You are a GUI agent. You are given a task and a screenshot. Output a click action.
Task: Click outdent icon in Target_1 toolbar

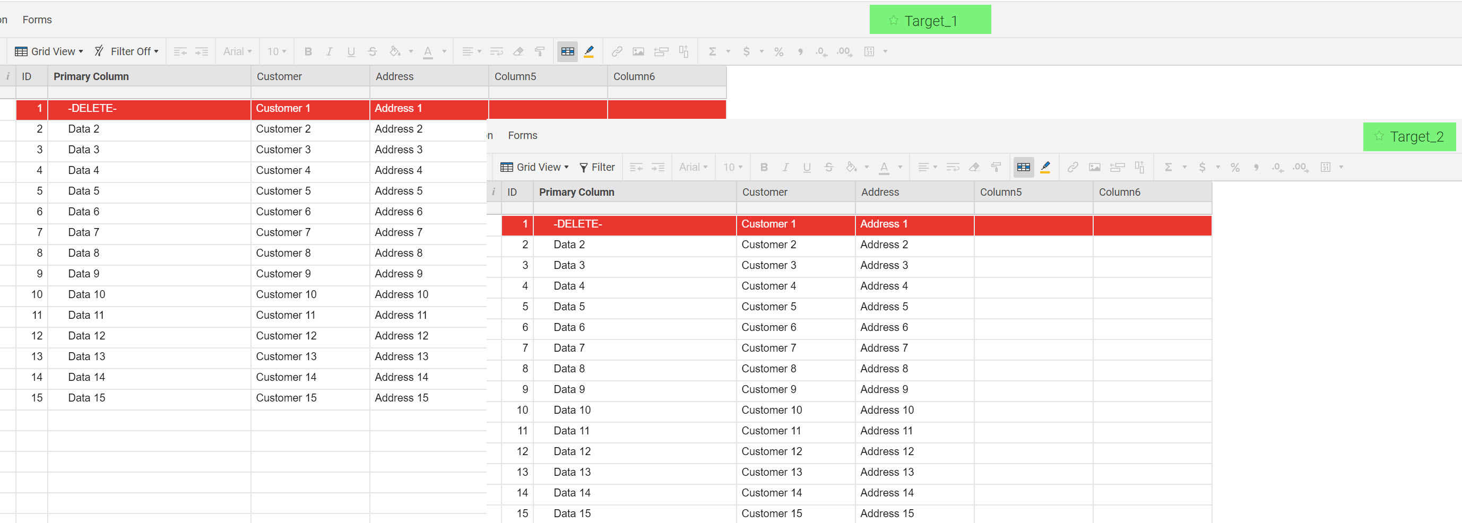coord(180,51)
